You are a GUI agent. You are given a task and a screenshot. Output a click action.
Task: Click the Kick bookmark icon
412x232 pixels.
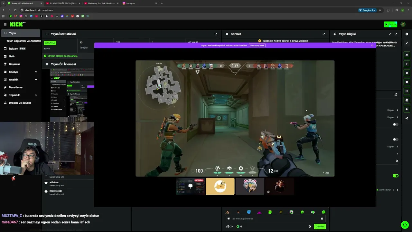[11, 16]
